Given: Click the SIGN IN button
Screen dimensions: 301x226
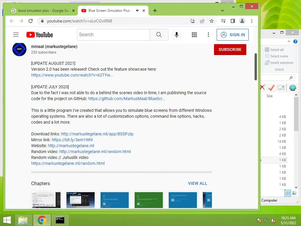Looking at the screenshot, I should (x=233, y=35).
